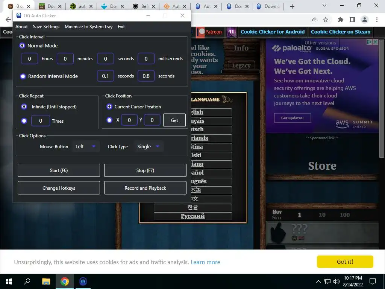Open Cookie Clicker on Steam link
The height and width of the screenshot is (289, 385).
point(341,32)
